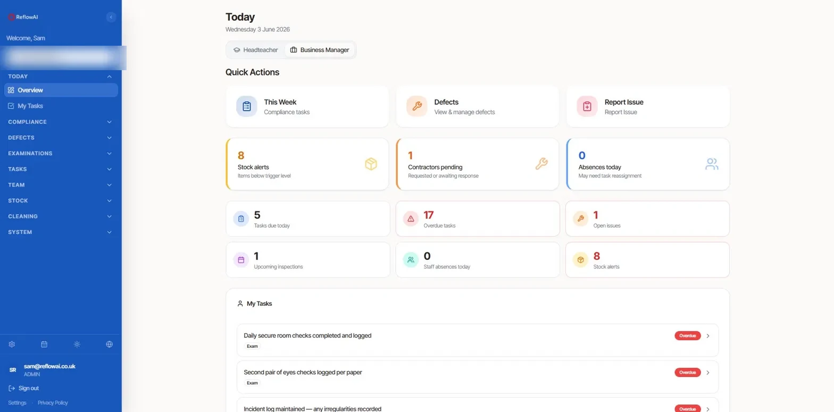This screenshot has height=412, width=834.
Task: Open the Settings footer link
Action: click(x=17, y=403)
